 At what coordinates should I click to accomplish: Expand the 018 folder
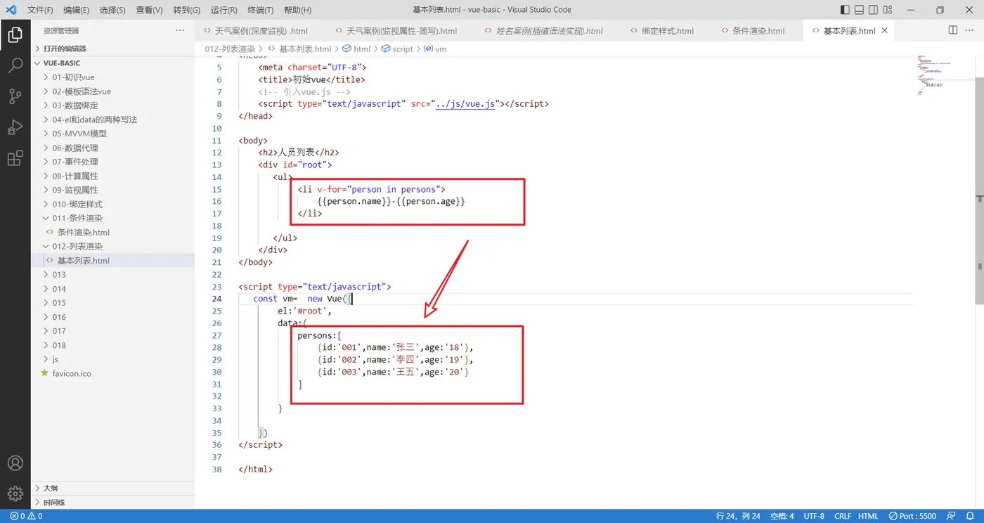112,345
